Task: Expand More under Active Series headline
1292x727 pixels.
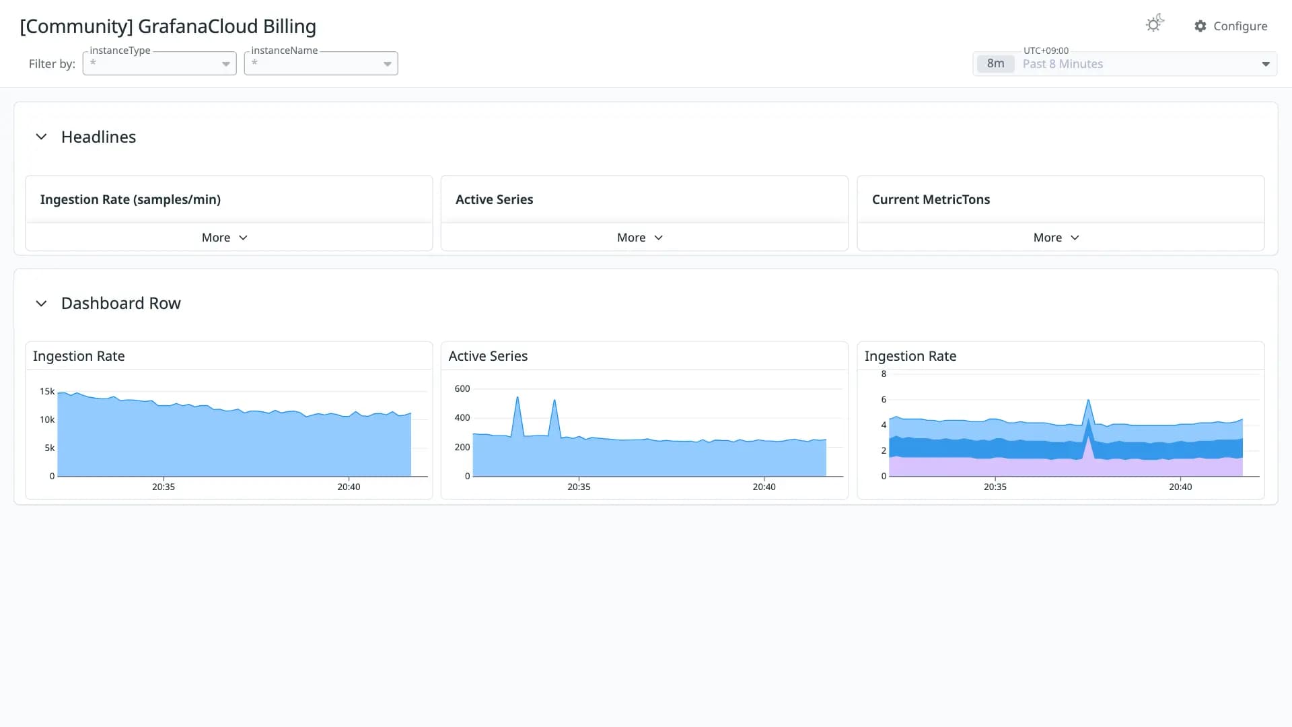Action: (x=640, y=238)
